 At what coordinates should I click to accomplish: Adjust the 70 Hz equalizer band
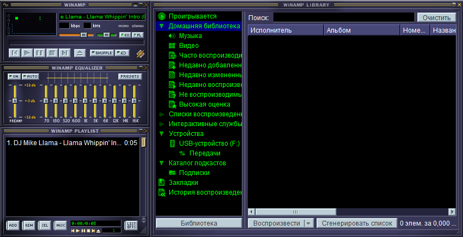(46, 101)
